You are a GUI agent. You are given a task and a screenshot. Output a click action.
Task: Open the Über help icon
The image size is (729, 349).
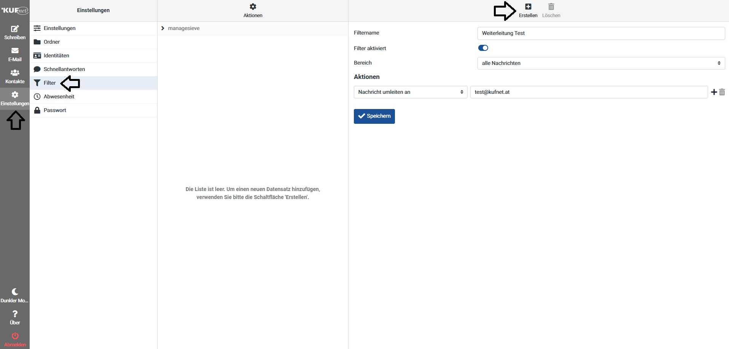[x=15, y=314]
